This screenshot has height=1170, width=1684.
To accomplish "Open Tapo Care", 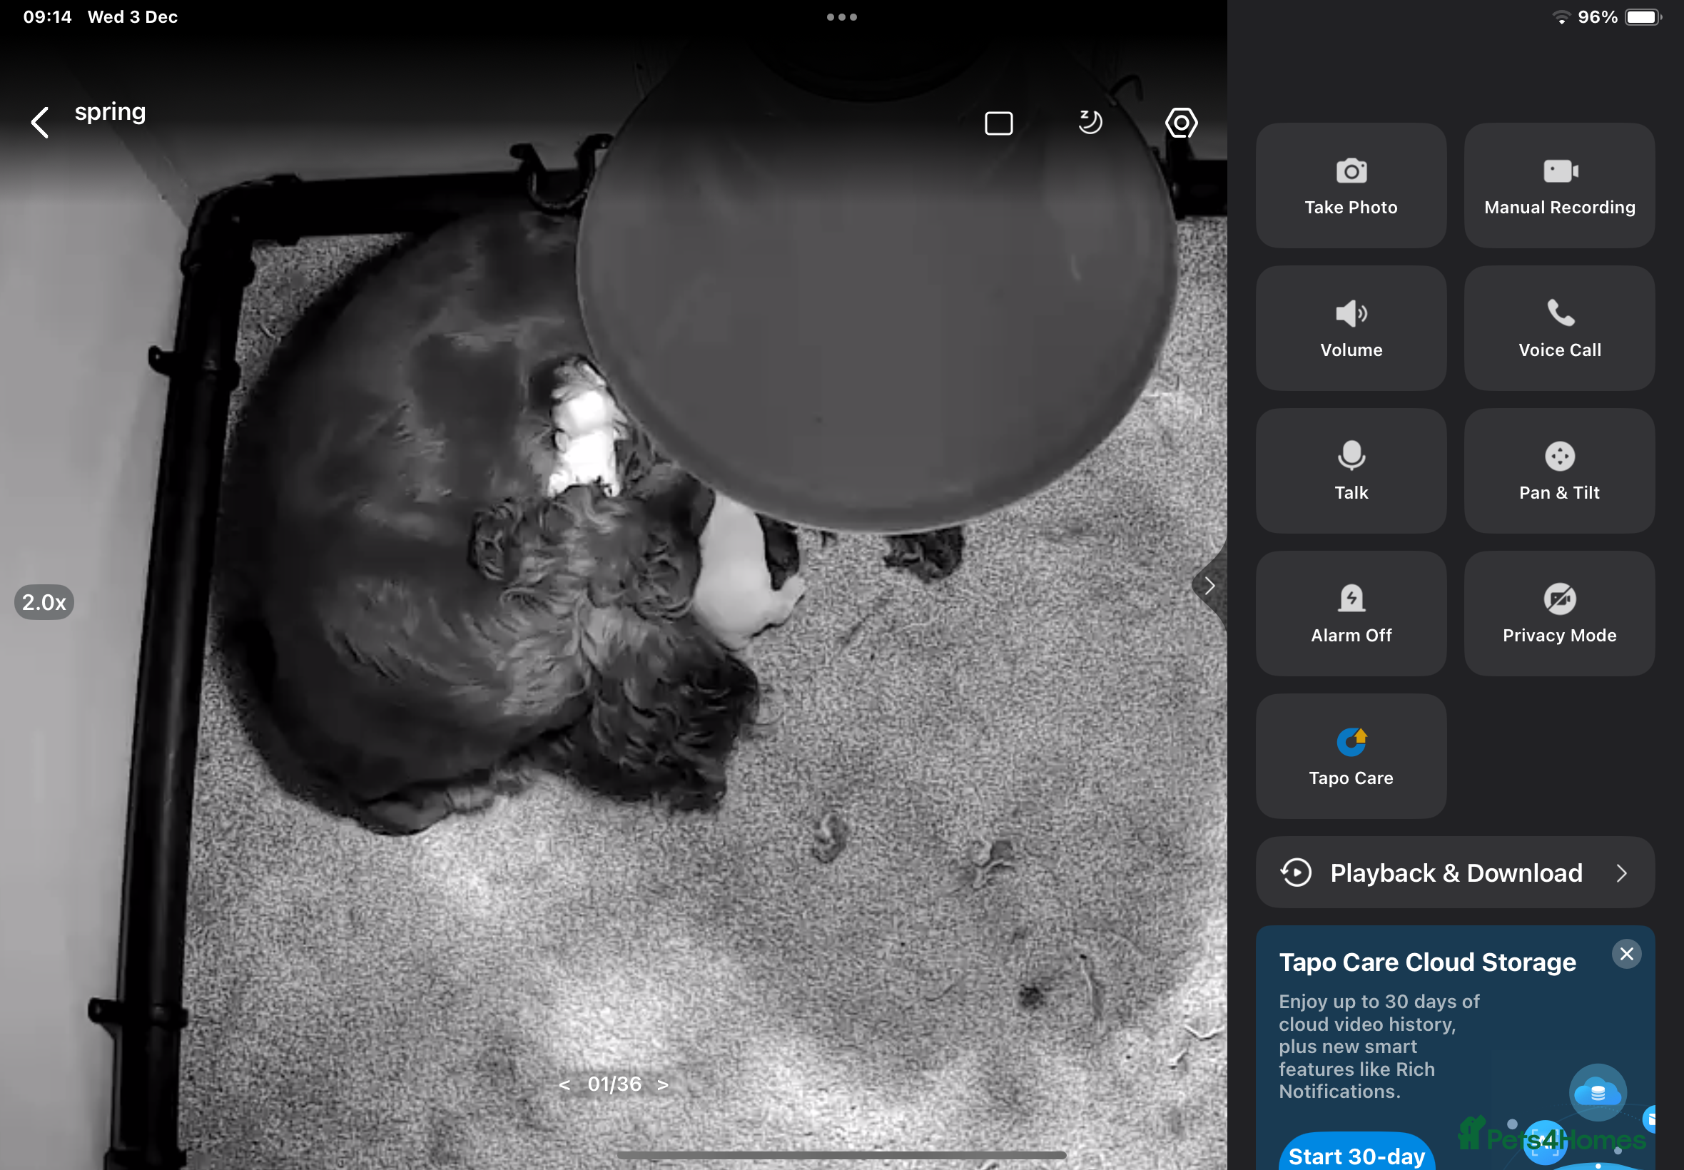I will tap(1351, 756).
